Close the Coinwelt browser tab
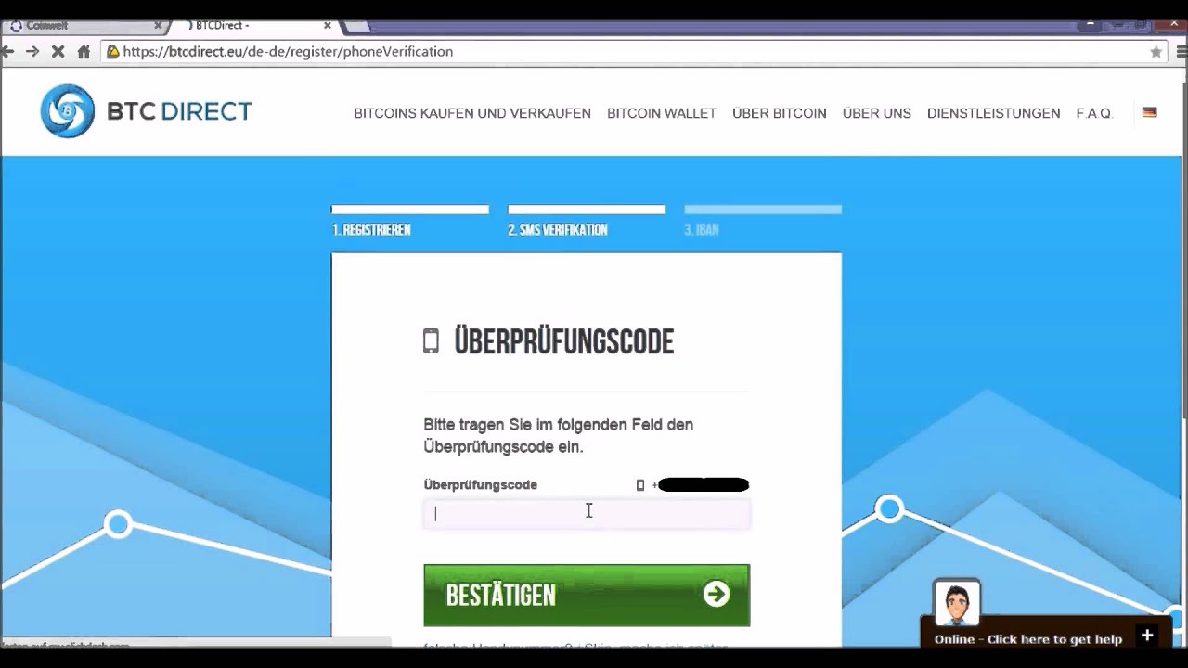The width and height of the screenshot is (1188, 668). [158, 26]
